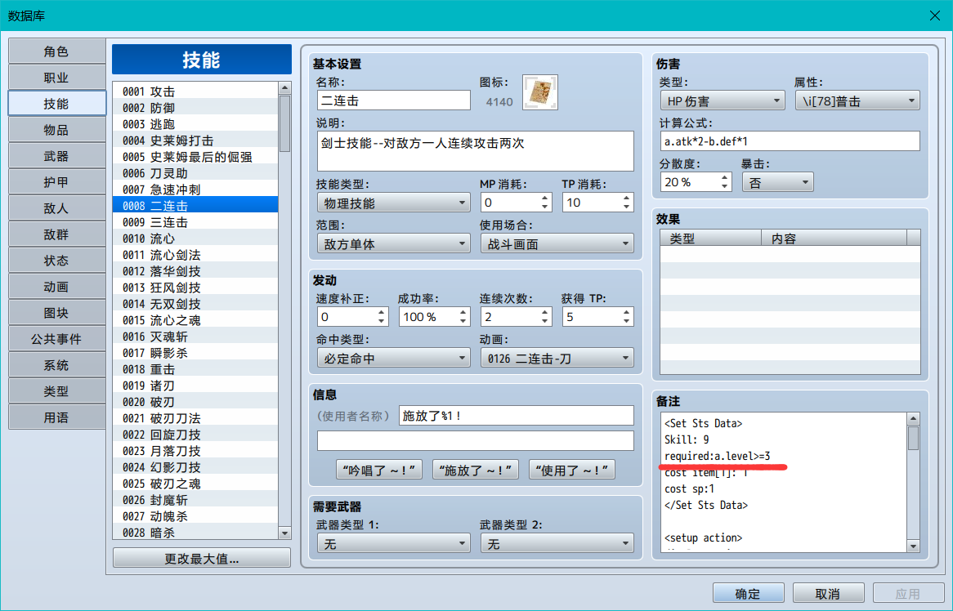This screenshot has height=611, width=953.
Task: Insert the "吟唱了～！" message template
Action: click(x=379, y=470)
